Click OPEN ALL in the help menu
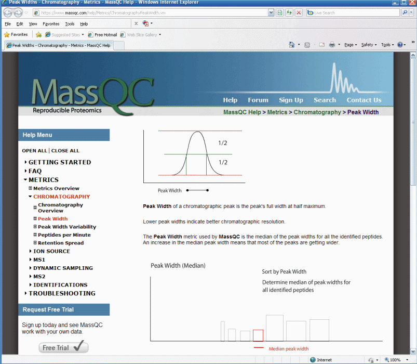The image size is (417, 364). (34, 150)
